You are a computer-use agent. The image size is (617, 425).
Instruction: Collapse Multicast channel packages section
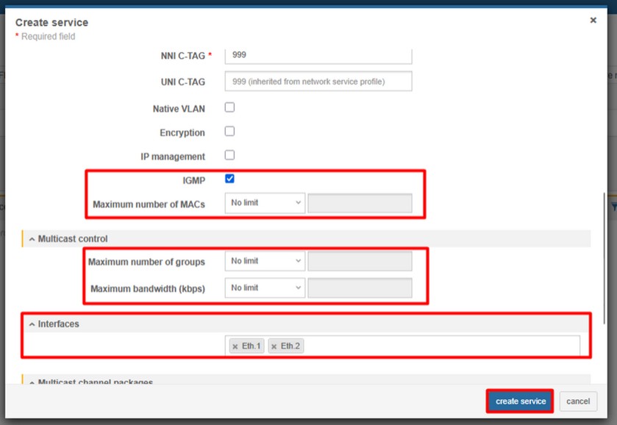pos(32,382)
